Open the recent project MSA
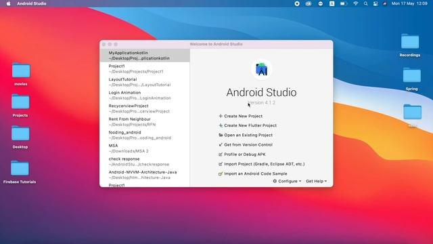Screen dimensions: 433x244 (x=145, y=148)
